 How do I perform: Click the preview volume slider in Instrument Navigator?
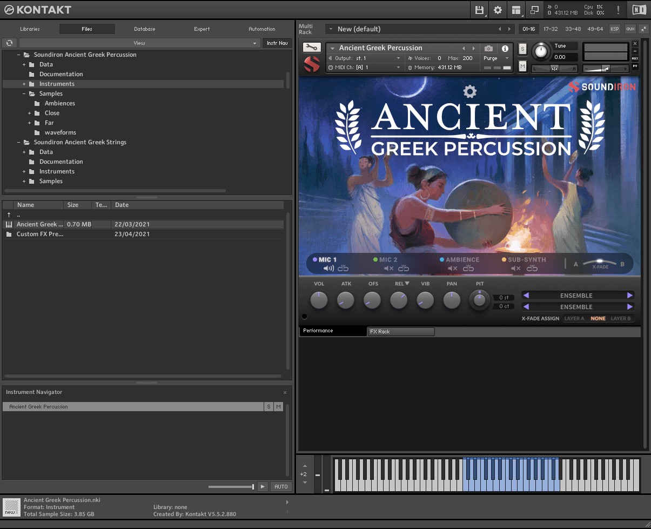231,487
